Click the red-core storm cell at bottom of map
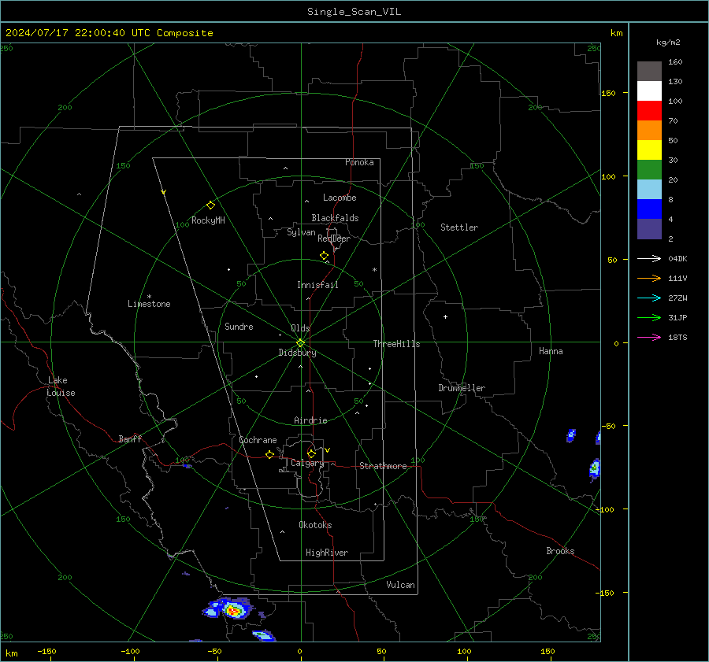The height and width of the screenshot is (662, 709). pos(233,612)
